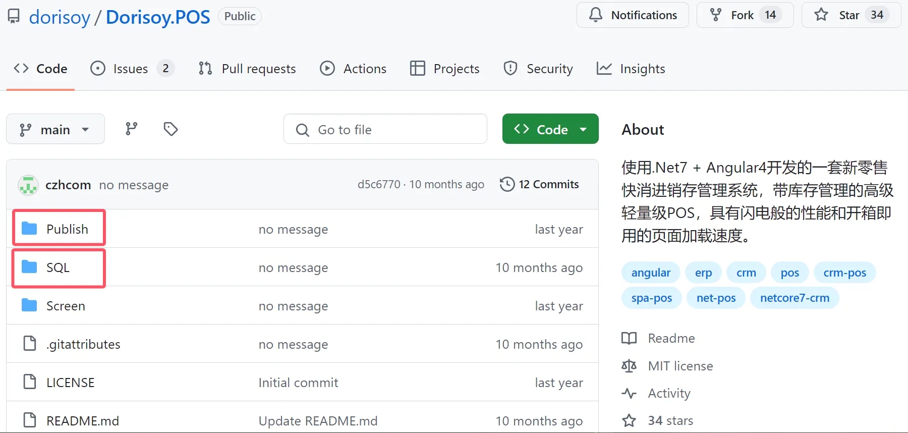
Task: Click the angular topic tag
Action: pyautogui.click(x=651, y=273)
